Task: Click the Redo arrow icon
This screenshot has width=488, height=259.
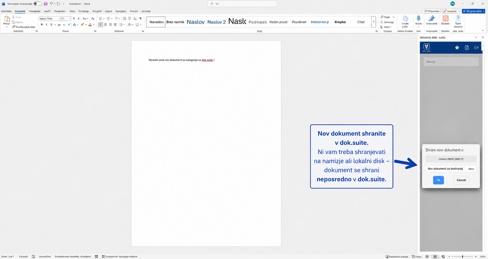Action: click(58, 4)
